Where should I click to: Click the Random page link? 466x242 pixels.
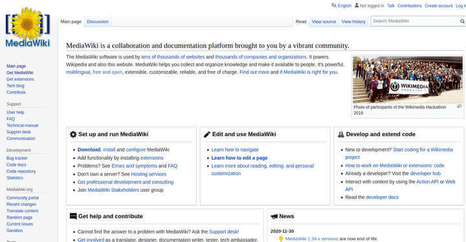click(x=19, y=217)
